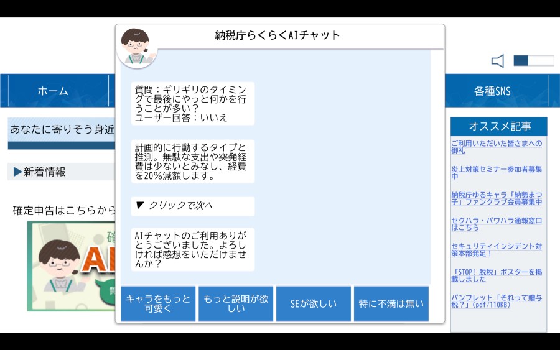This screenshot has width=560, height=350.
Task: Select 'キャラをもっと可愛く' feedback button
Action: 158,304
